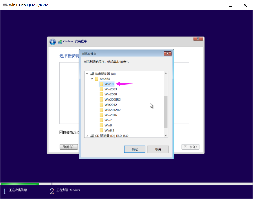253x199 pixels.
Task: Click the green installation progress bar
Action: coord(20,184)
